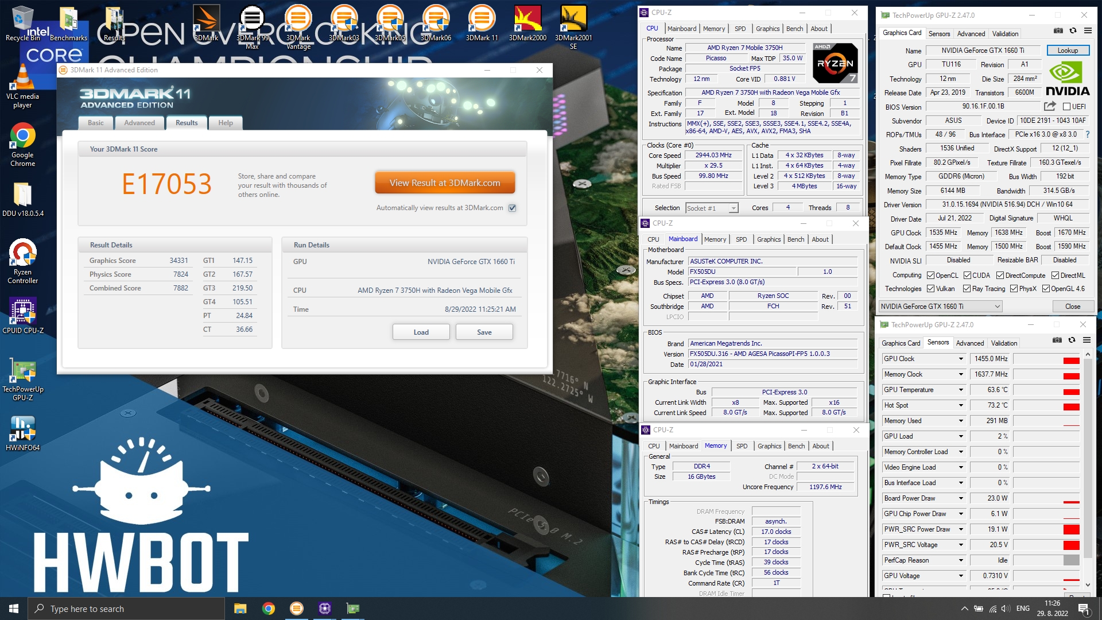Expand the Hot Spot sensor dropdown
The width and height of the screenshot is (1102, 620).
pyautogui.click(x=961, y=405)
